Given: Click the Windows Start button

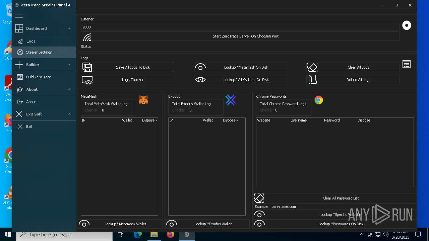Looking at the screenshot, I should click(8, 235).
